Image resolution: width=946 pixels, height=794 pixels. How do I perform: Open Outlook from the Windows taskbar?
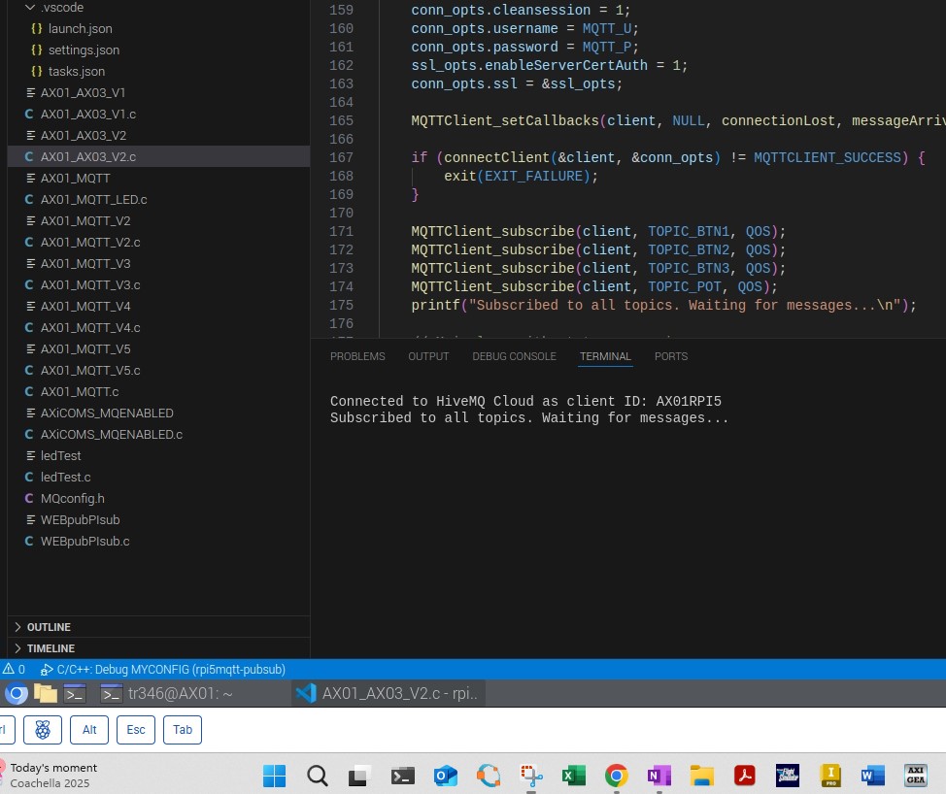click(445, 776)
